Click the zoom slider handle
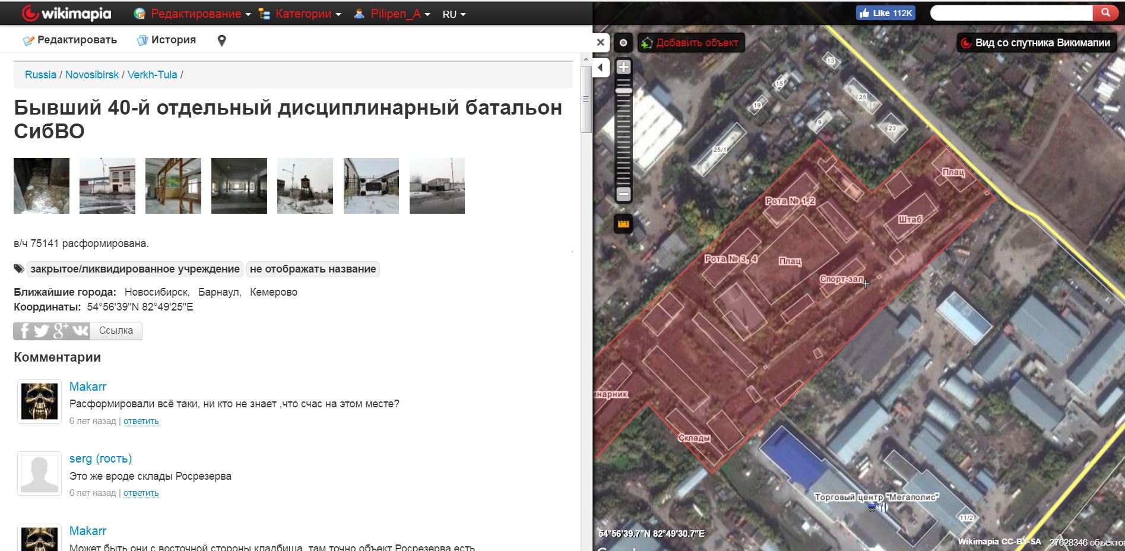 [x=623, y=91]
